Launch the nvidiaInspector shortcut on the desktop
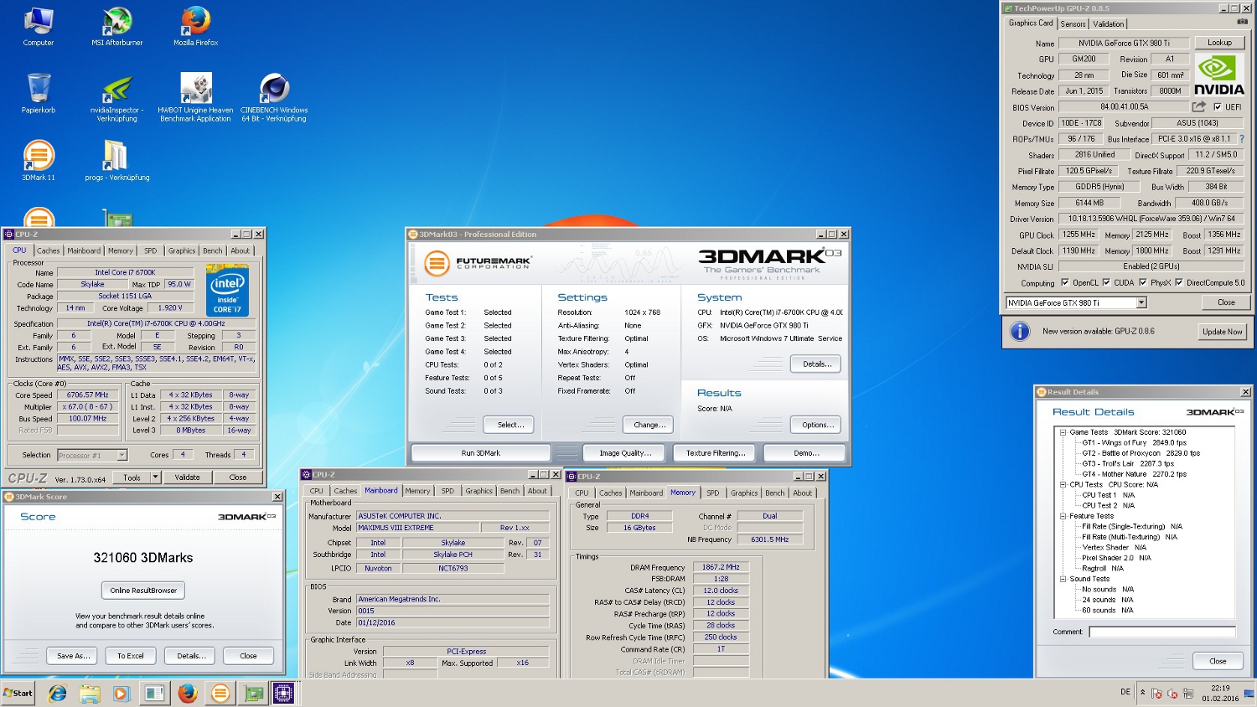 117,97
